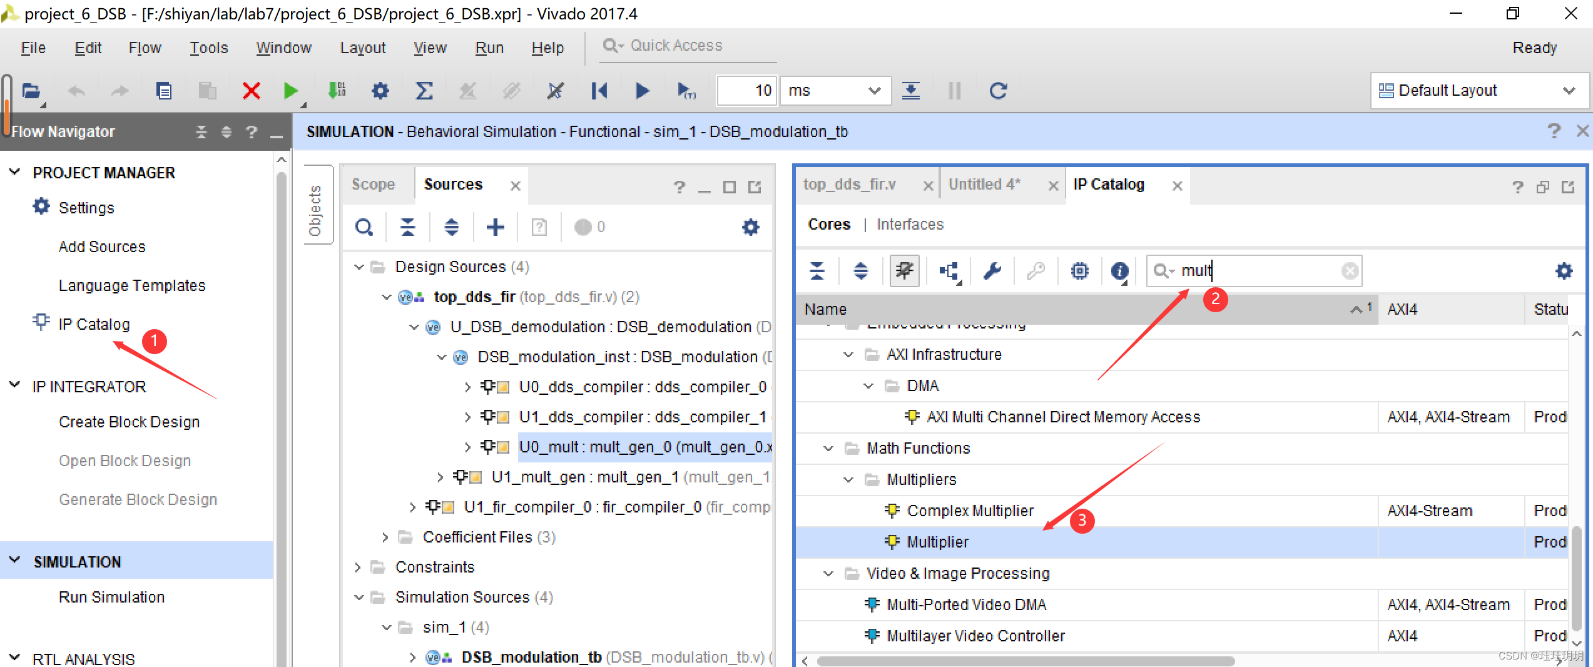This screenshot has height=667, width=1593.
Task: Click the IP Catalog search field
Action: coord(1254,271)
